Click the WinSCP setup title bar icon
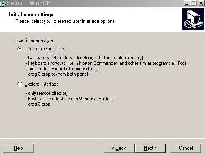 [3, 3]
